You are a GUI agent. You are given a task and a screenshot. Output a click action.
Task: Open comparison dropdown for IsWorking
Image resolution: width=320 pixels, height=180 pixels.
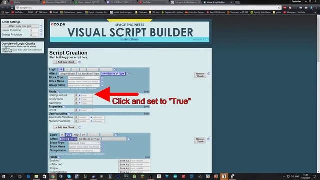point(80,103)
